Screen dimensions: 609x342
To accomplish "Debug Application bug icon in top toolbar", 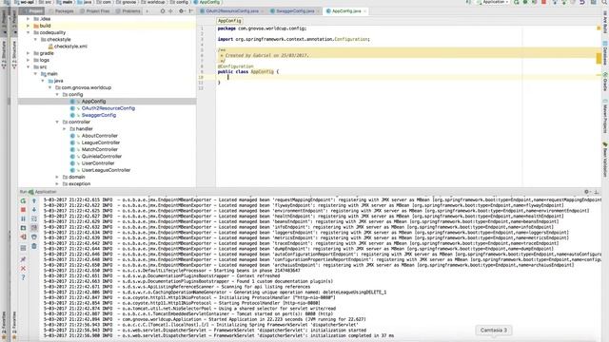I will [x=525, y=2].
